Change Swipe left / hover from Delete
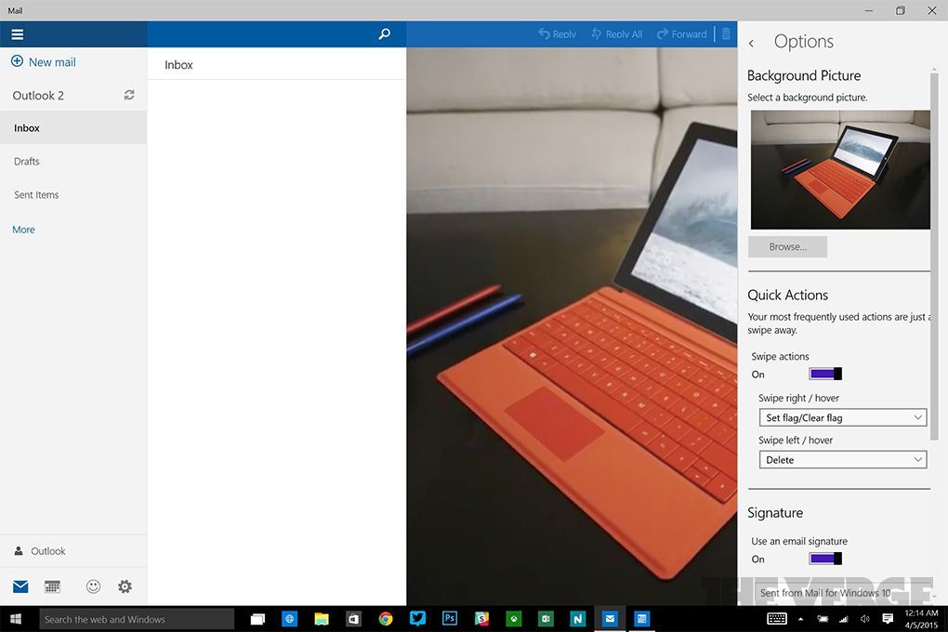 tap(842, 458)
